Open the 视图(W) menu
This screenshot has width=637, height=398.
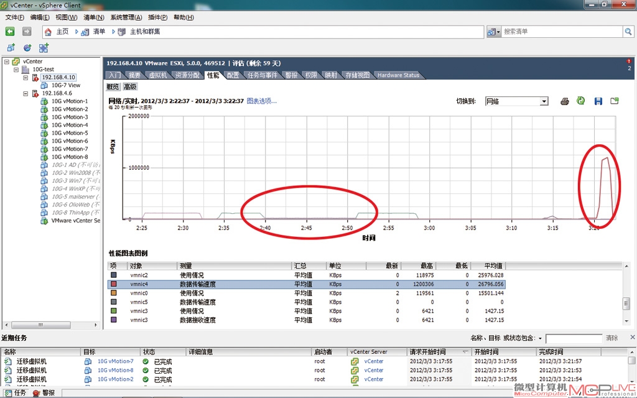[66, 17]
